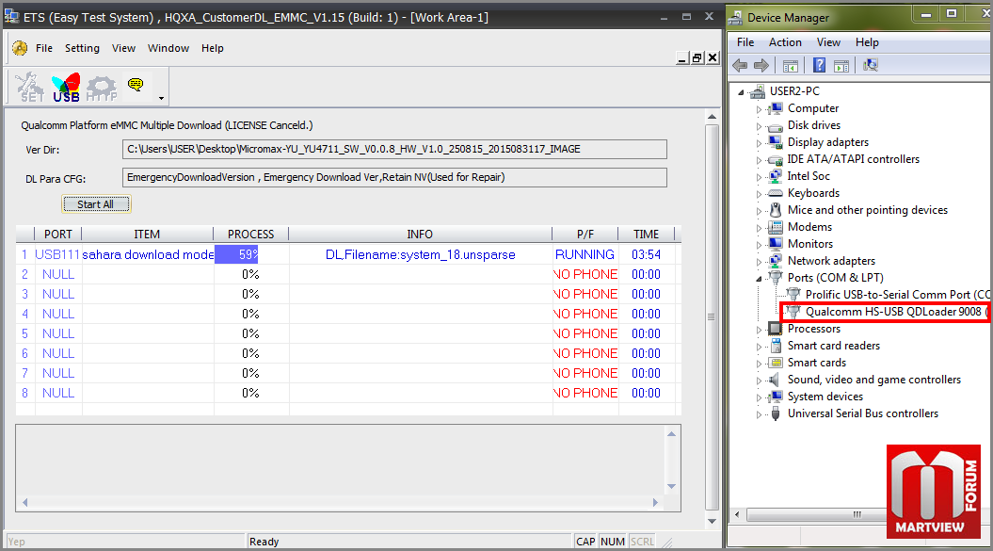Open the File menu in ETS
The height and width of the screenshot is (551, 993).
point(44,48)
